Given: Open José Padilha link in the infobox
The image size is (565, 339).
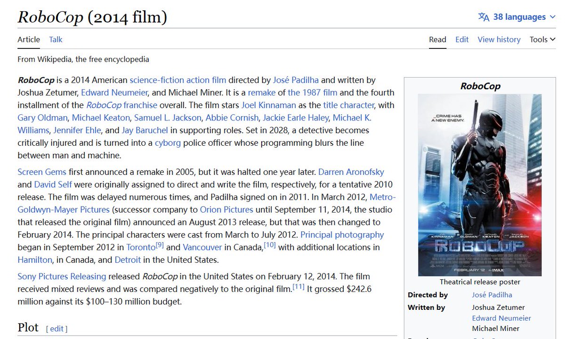Looking at the screenshot, I should [x=492, y=295].
